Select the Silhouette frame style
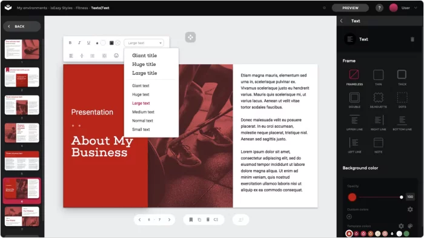Screen dimensions: 424x238 pos(379,100)
